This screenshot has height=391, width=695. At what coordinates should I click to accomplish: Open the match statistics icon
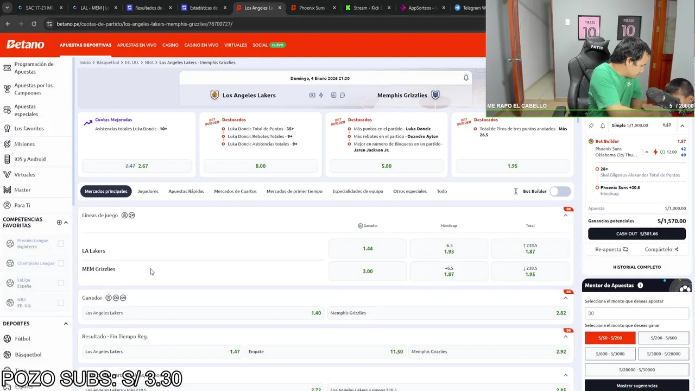(333, 95)
